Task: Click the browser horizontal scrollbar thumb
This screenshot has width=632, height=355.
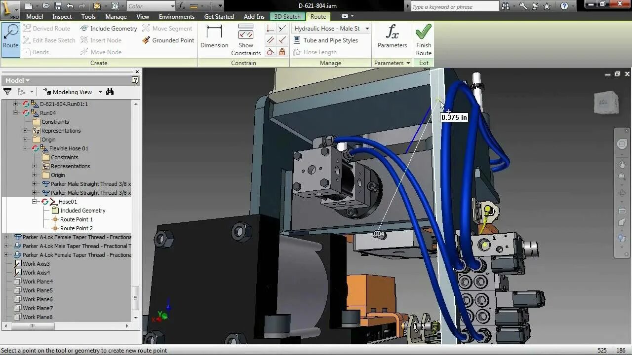Action: (x=32, y=326)
